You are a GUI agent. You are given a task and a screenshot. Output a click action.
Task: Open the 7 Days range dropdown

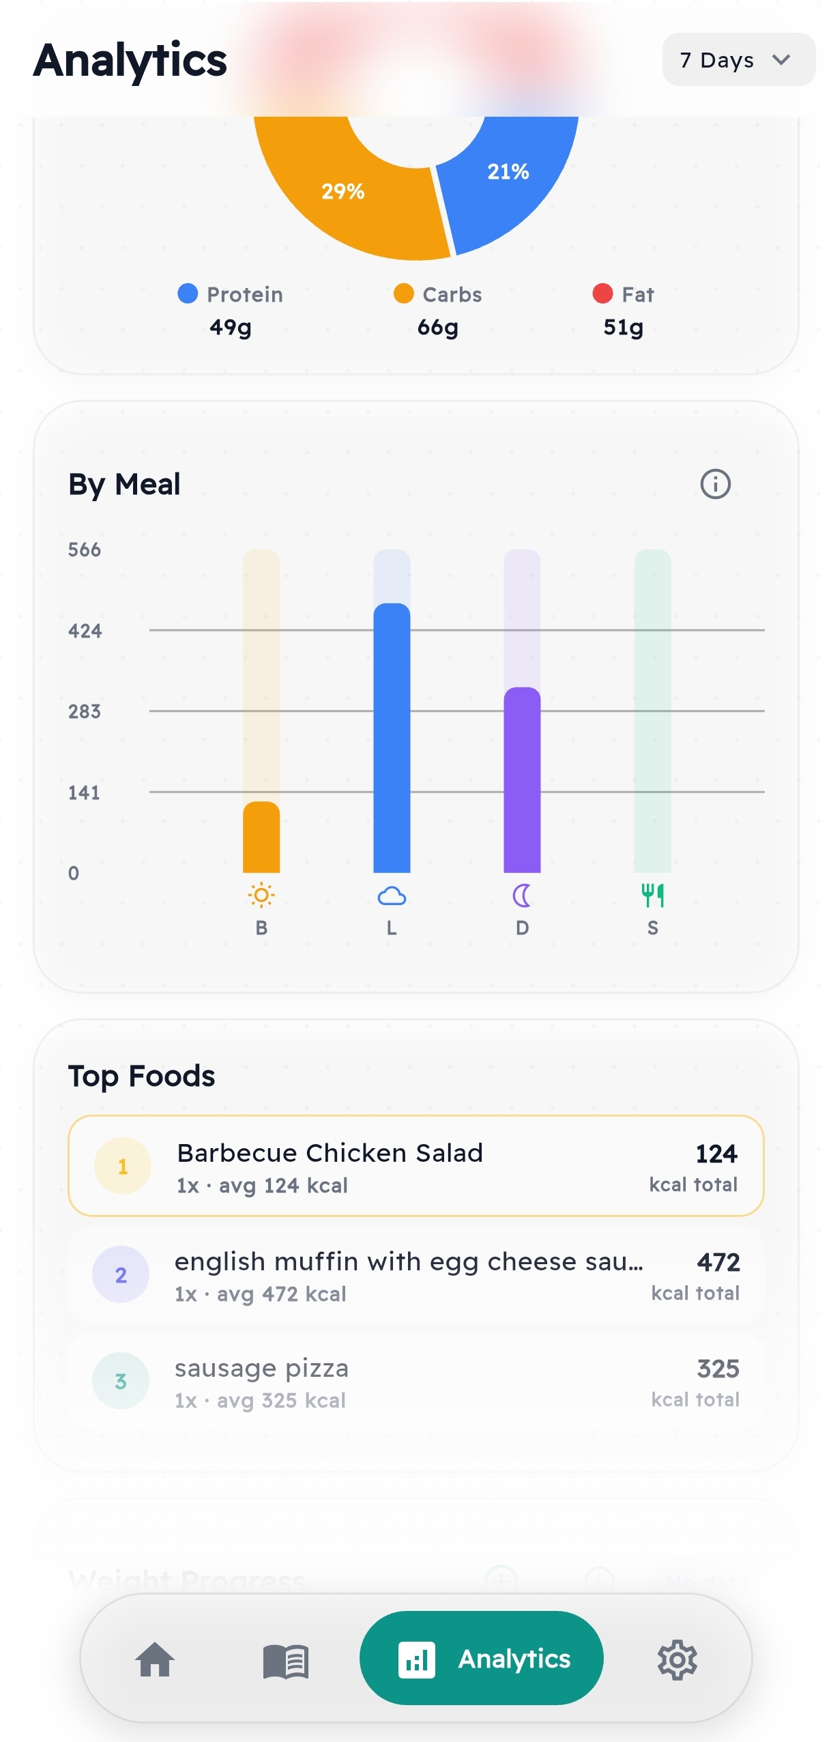point(738,60)
